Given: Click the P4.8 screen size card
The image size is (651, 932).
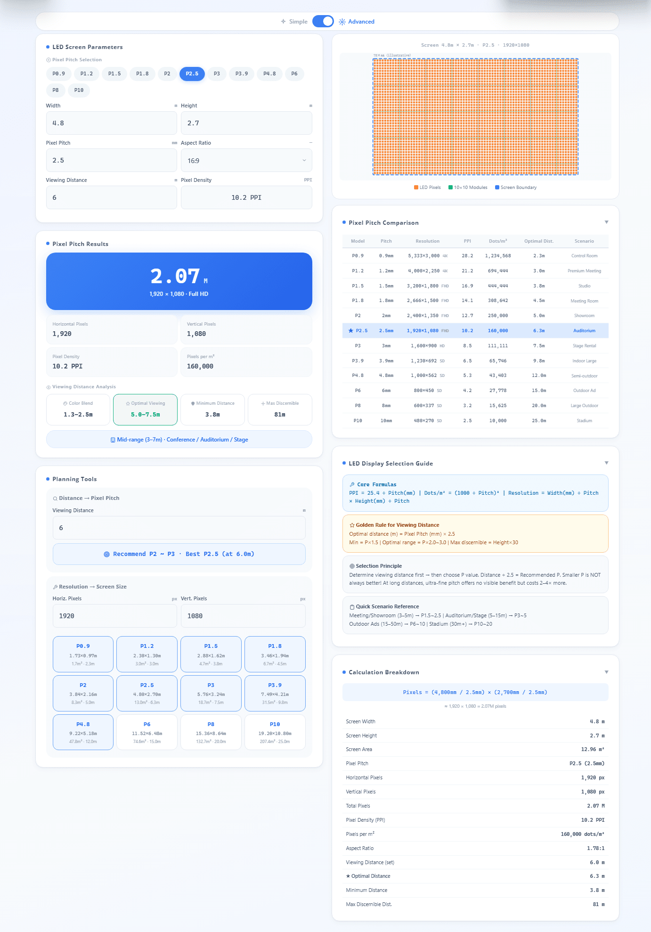Looking at the screenshot, I should coord(83,732).
